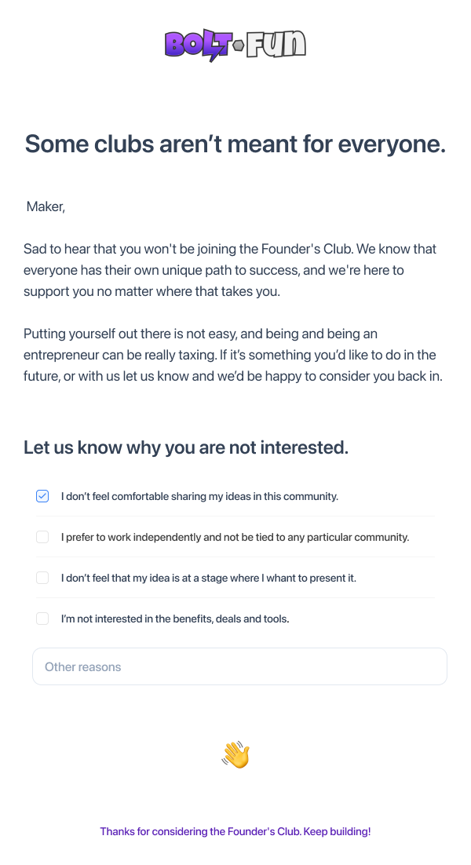Check the "prefer to work independently" checkbox
Viewport: 471px width, 865px height.
pos(42,537)
